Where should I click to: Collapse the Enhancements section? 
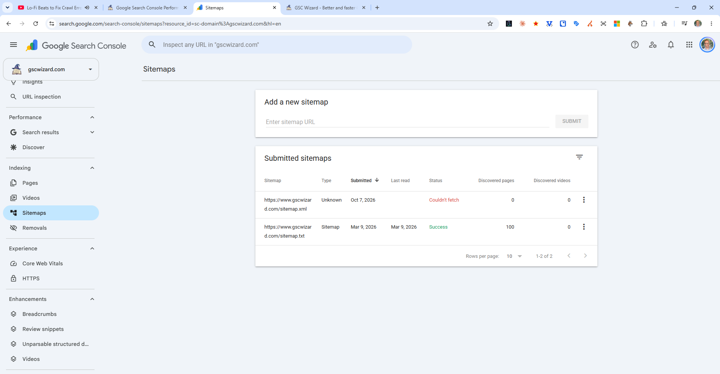[x=92, y=299]
